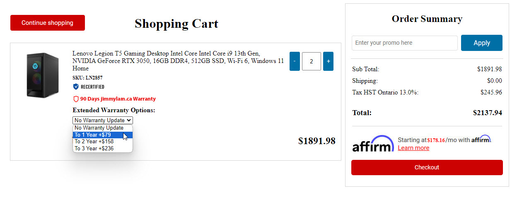Viewport: 517px width, 205px height.
Task: Click the blue Recertified shield badge
Action: tap(76, 87)
